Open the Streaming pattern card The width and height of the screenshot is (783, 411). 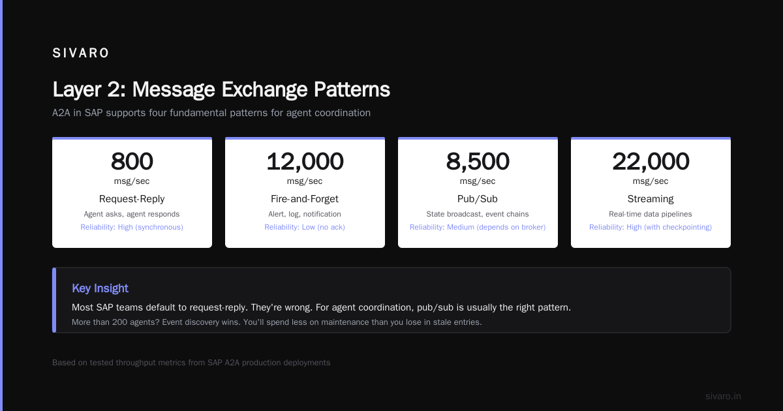pos(651,192)
